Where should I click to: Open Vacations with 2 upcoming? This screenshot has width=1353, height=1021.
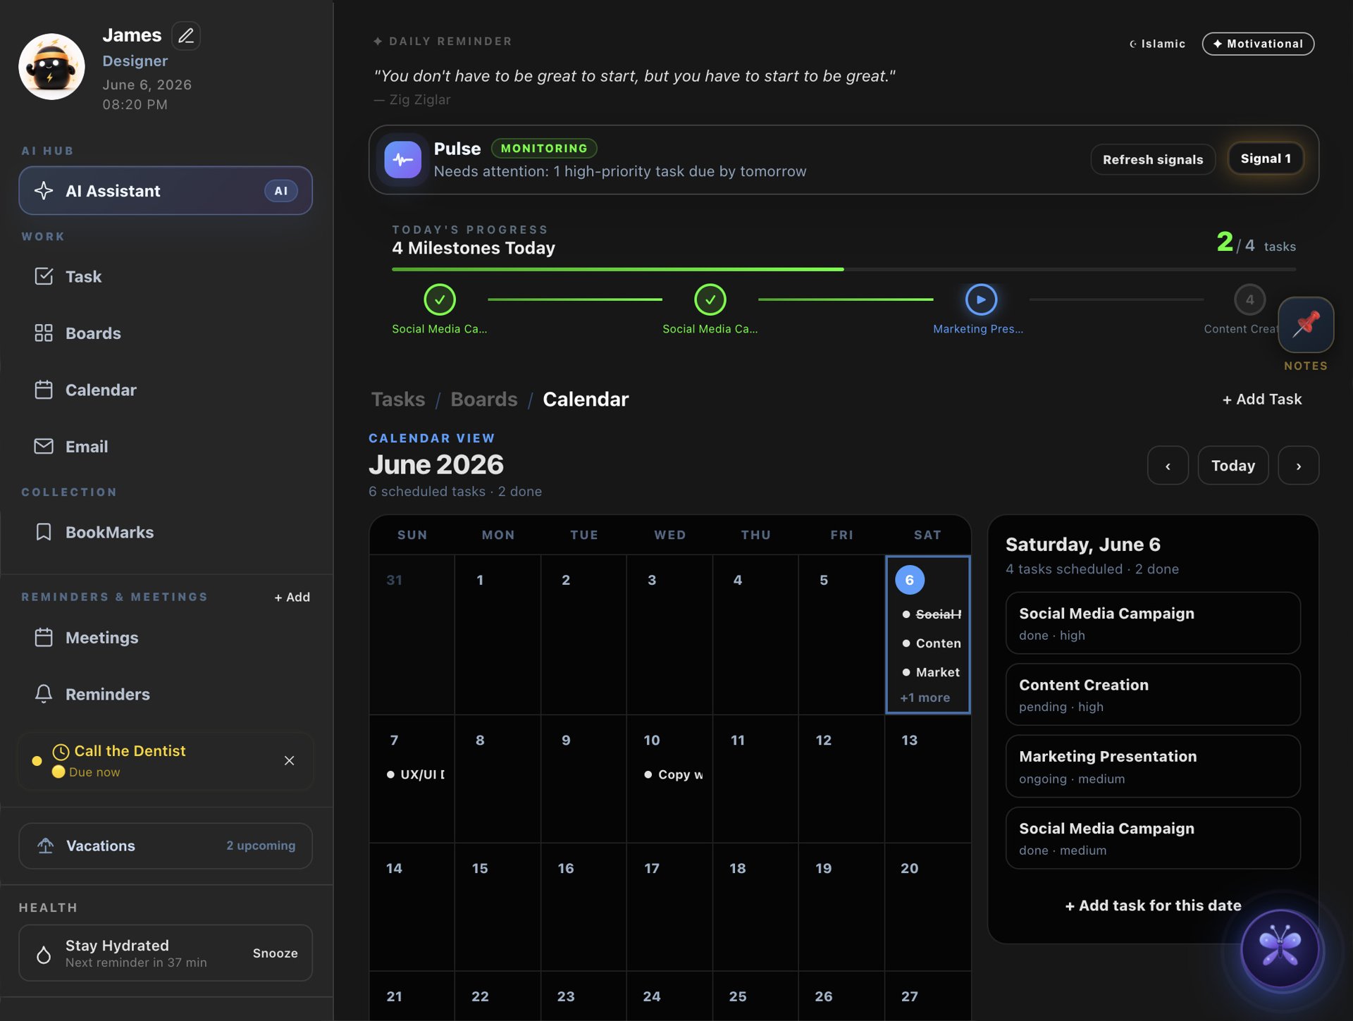(x=166, y=846)
